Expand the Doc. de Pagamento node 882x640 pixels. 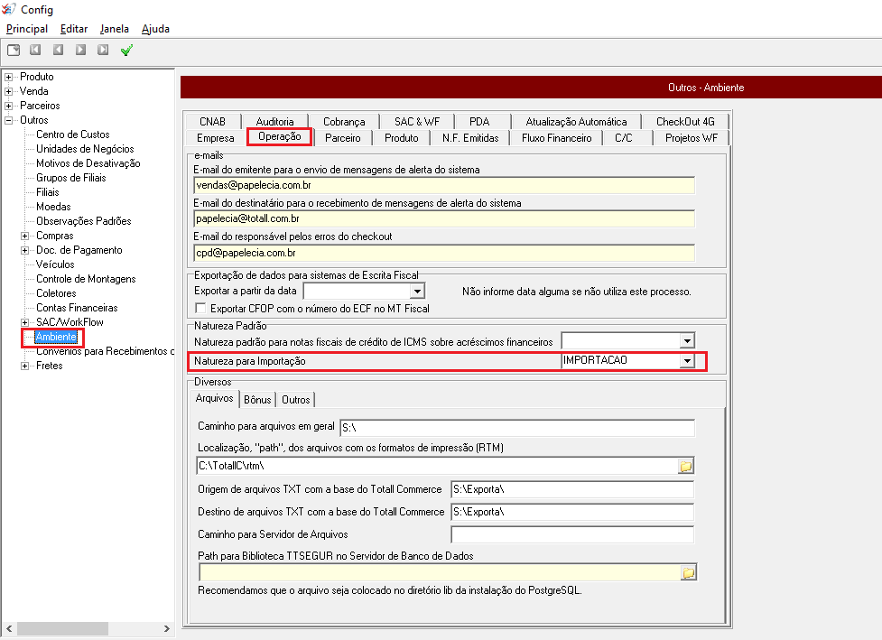(x=24, y=250)
